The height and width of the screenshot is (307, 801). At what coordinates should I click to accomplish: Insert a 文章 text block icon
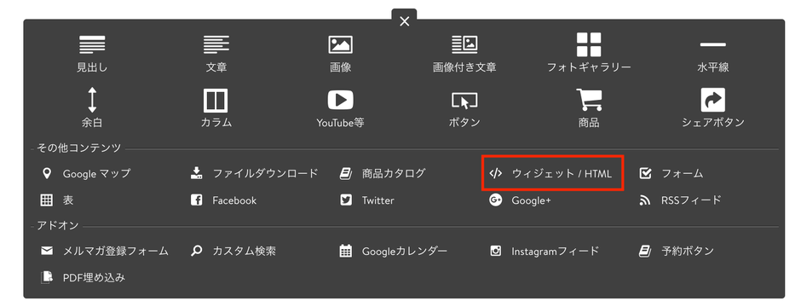(216, 44)
